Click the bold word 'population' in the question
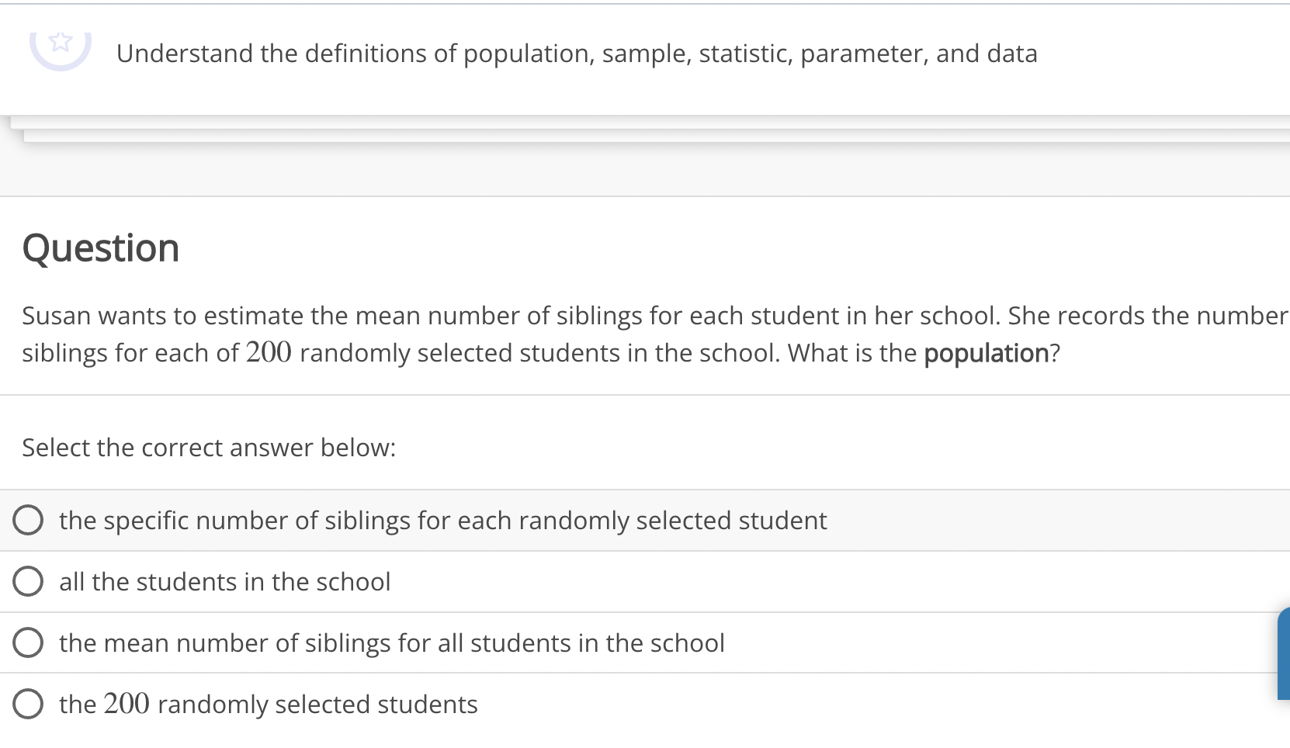Image resolution: width=1290 pixels, height=748 pixels. pos(987,353)
